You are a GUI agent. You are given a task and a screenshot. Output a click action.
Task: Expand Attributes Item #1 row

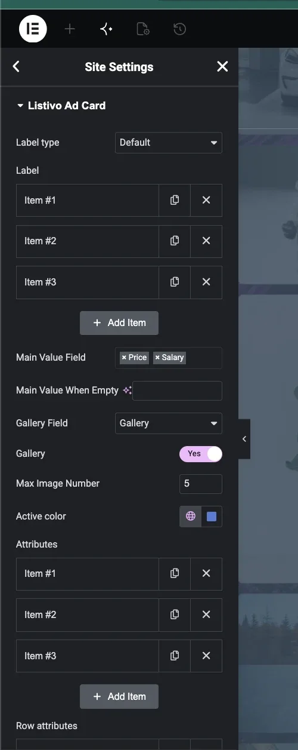pos(88,573)
